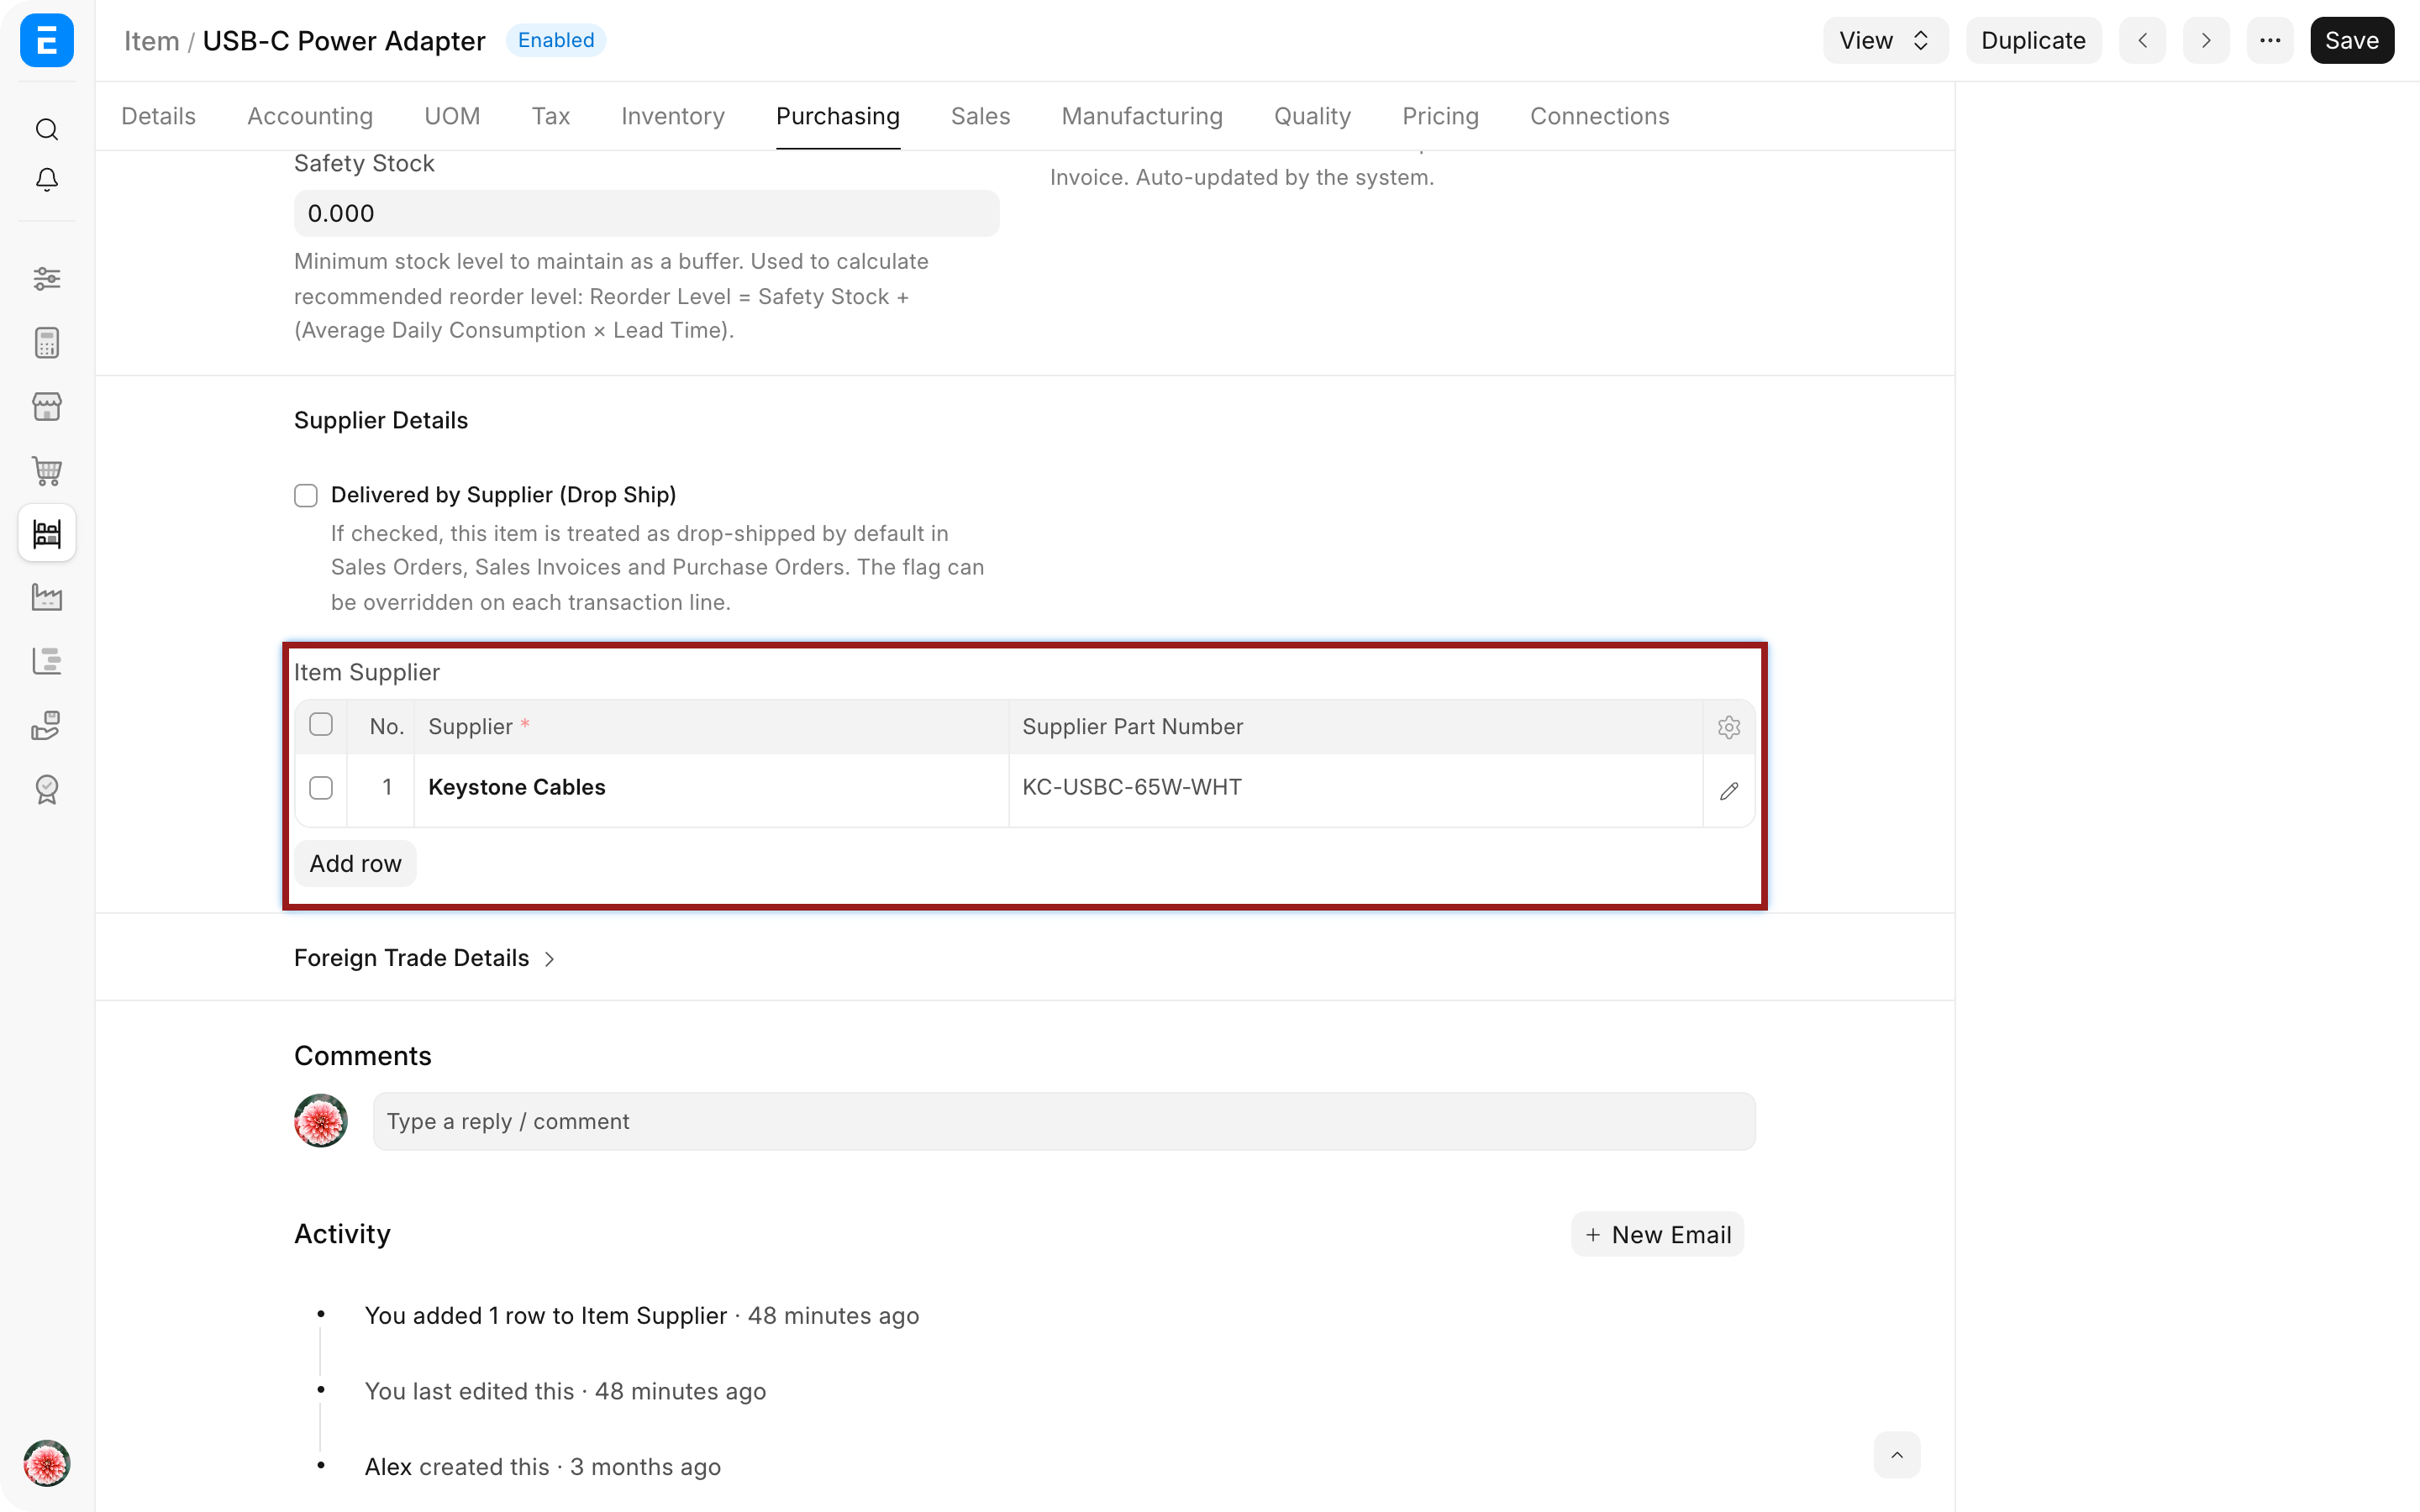
Task: Open the View dropdown
Action: 1885,40
